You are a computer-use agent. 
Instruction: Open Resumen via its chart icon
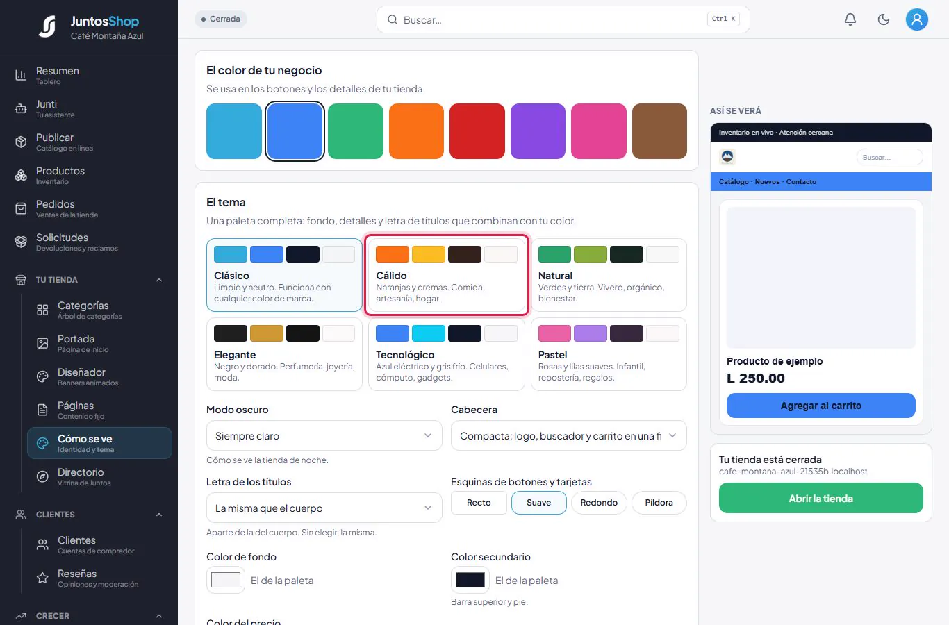point(21,75)
